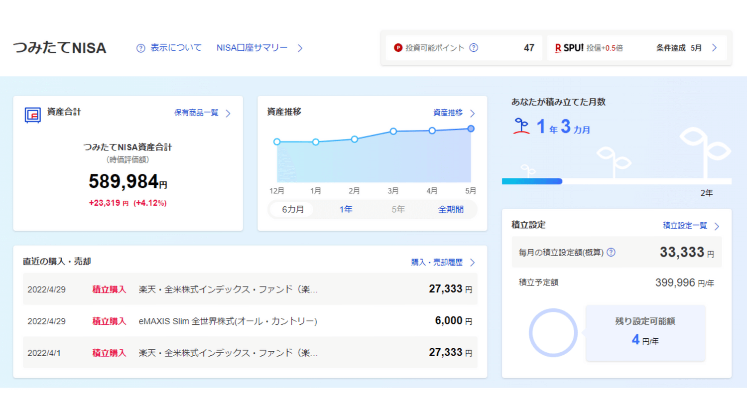Select the 5年 period tab
The height and width of the screenshot is (420, 747).
[x=398, y=210]
